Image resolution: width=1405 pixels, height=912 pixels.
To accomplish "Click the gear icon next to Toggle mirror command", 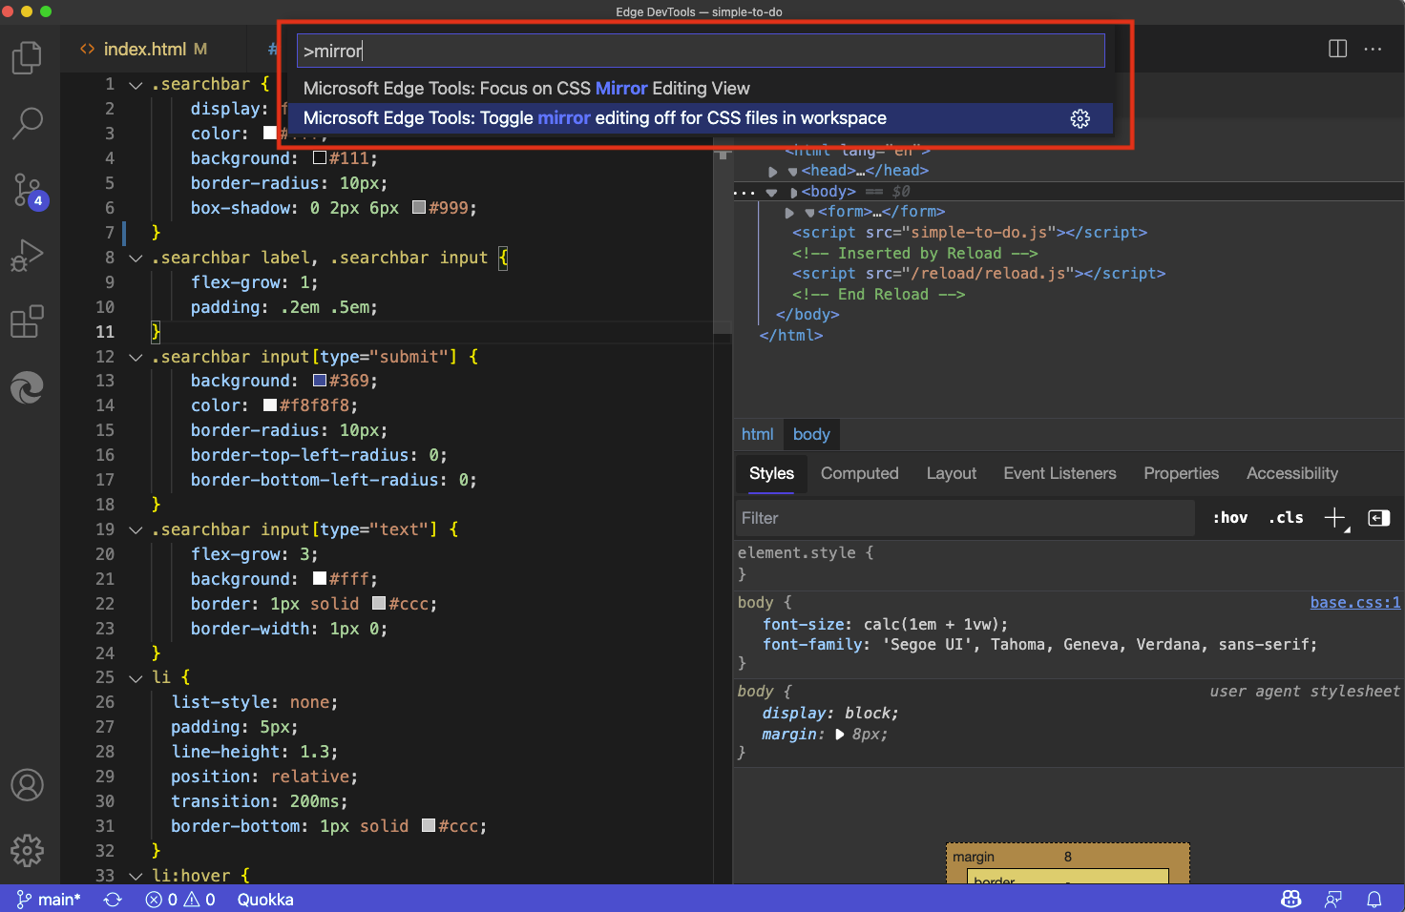I will point(1080,118).
